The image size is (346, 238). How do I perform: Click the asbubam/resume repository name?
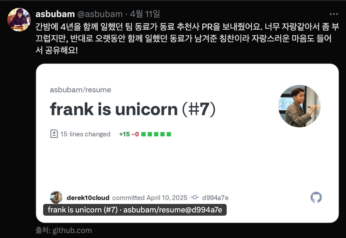tap(81, 90)
